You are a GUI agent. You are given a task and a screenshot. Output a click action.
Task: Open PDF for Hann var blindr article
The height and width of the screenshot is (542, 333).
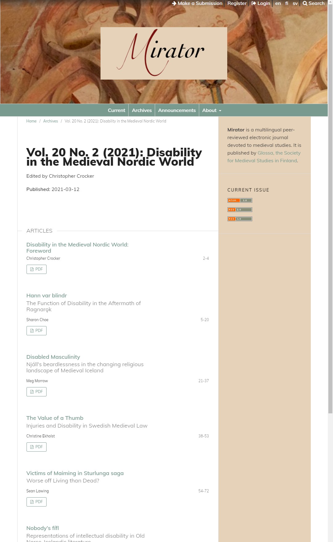(x=36, y=331)
